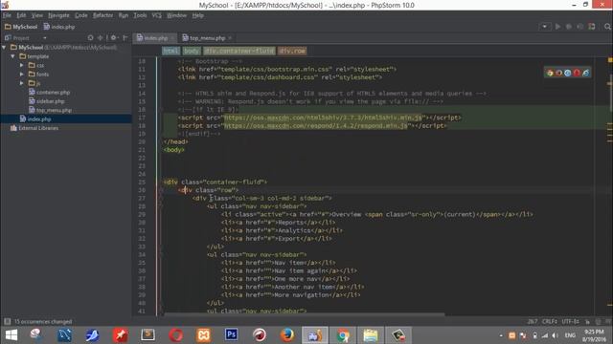Open in Opera from editor browser icons

coord(577,73)
